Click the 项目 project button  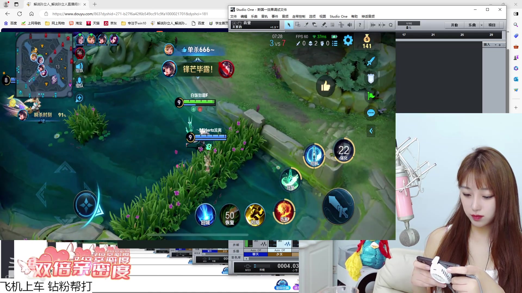click(492, 25)
